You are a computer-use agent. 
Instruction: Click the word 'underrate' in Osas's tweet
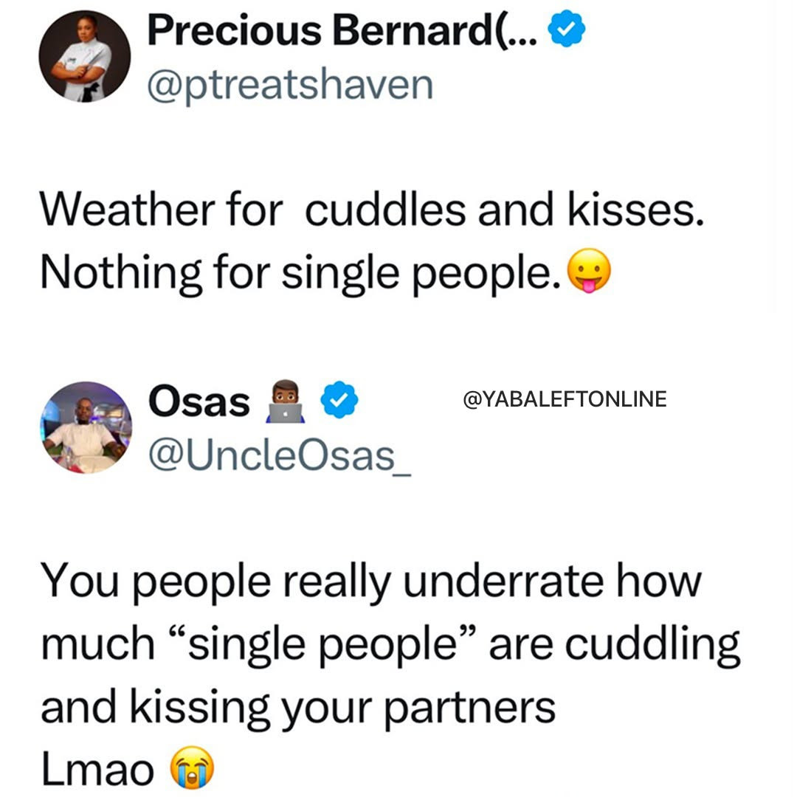pos(503,581)
